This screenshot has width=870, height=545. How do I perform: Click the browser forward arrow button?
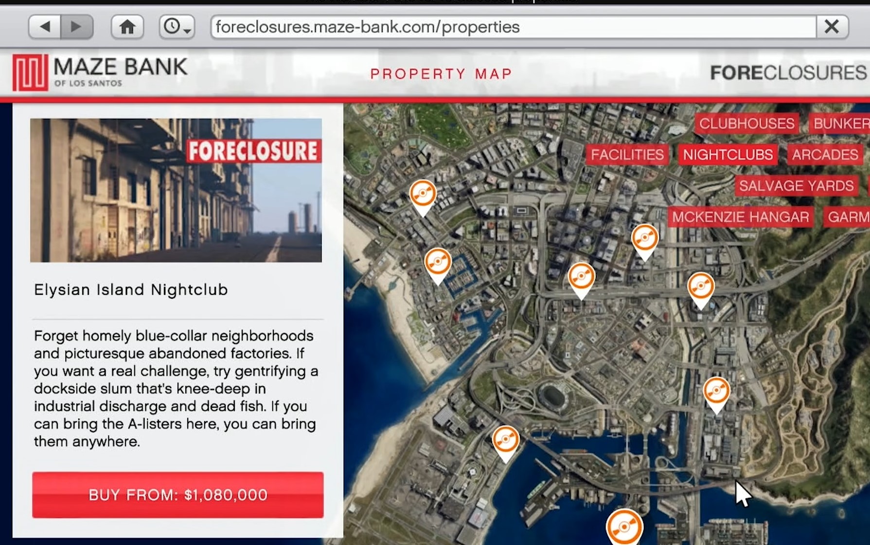pyautogui.click(x=76, y=27)
